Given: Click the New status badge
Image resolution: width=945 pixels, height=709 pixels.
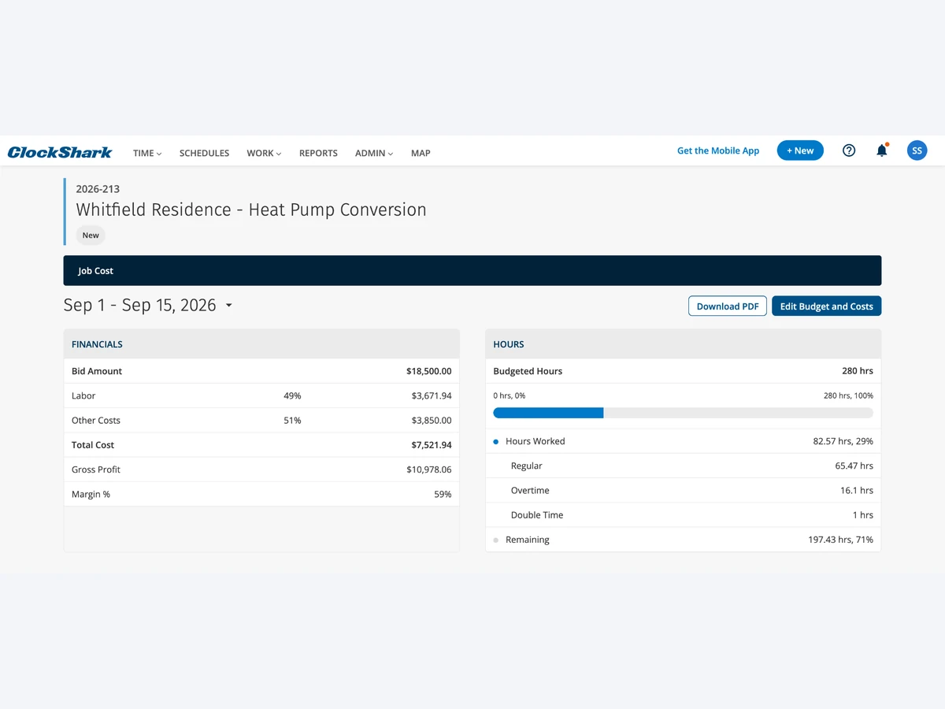Looking at the screenshot, I should coord(91,235).
